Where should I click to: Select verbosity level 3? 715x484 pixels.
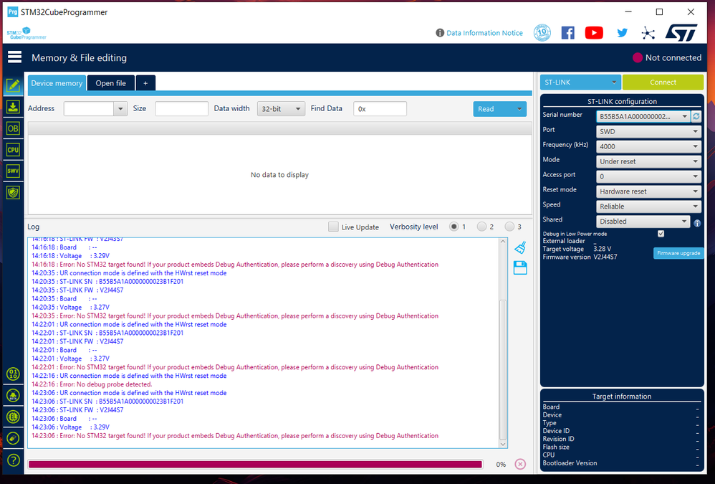coord(509,227)
